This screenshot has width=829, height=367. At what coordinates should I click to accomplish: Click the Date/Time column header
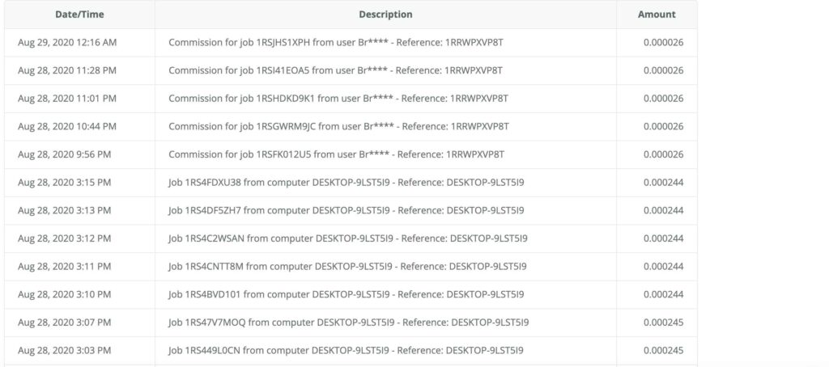[79, 15]
